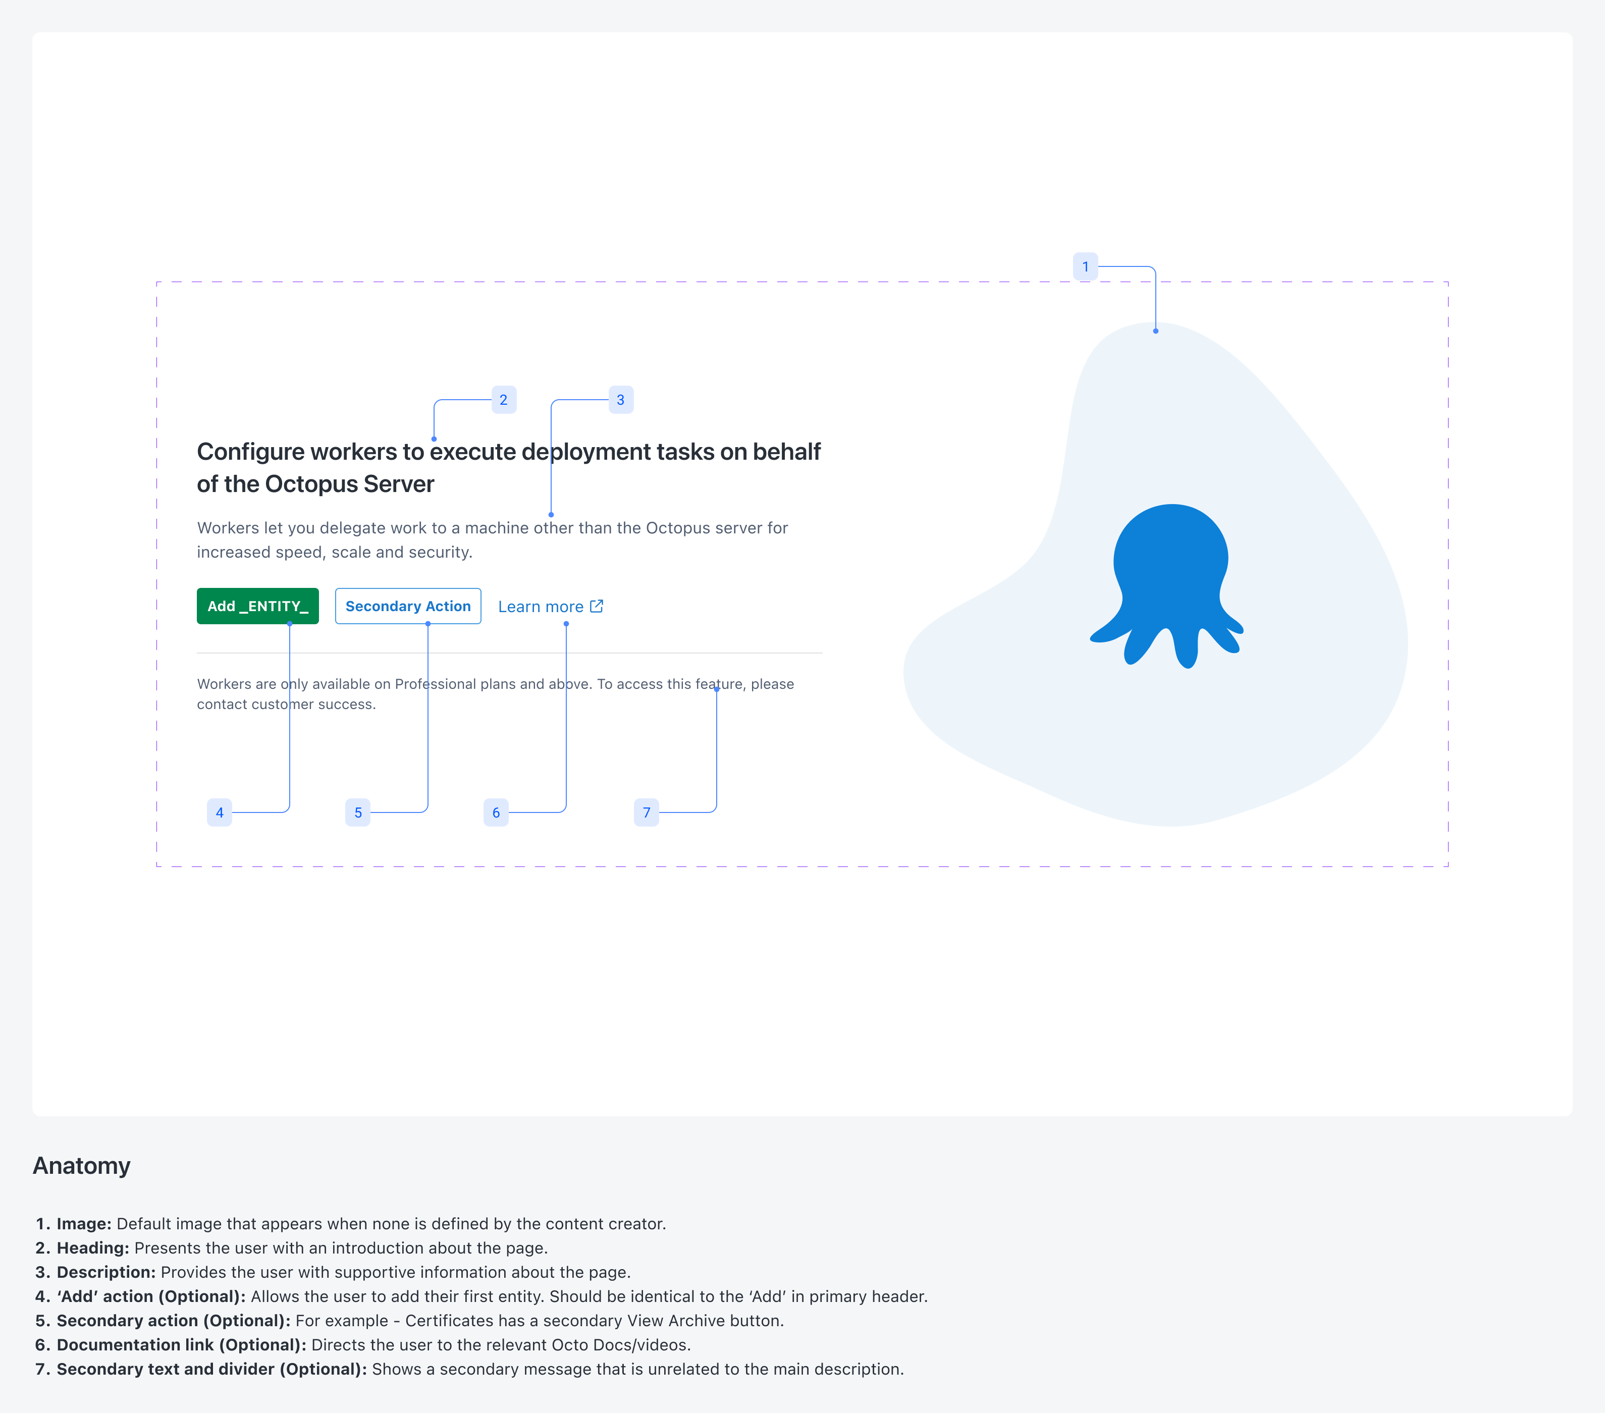The image size is (1605, 1413).
Task: Click the 'Documentation link (Optional):' list item
Action: coord(363,1345)
